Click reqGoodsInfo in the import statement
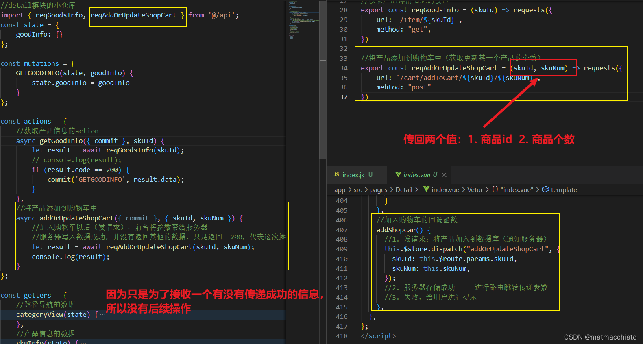The image size is (643, 344). tap(59, 15)
